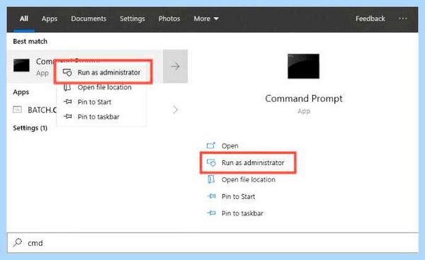
Task: Click pin icon beside context menu Pin to taskbar
Action: [67, 116]
